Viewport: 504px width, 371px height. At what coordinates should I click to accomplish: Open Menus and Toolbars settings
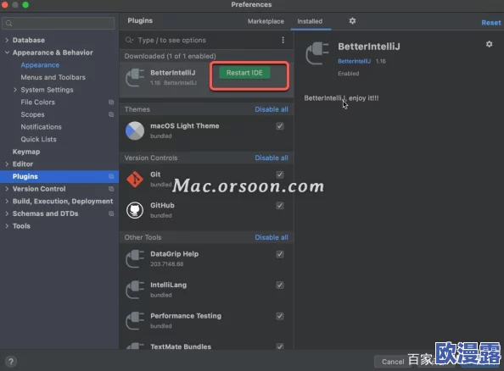point(53,77)
